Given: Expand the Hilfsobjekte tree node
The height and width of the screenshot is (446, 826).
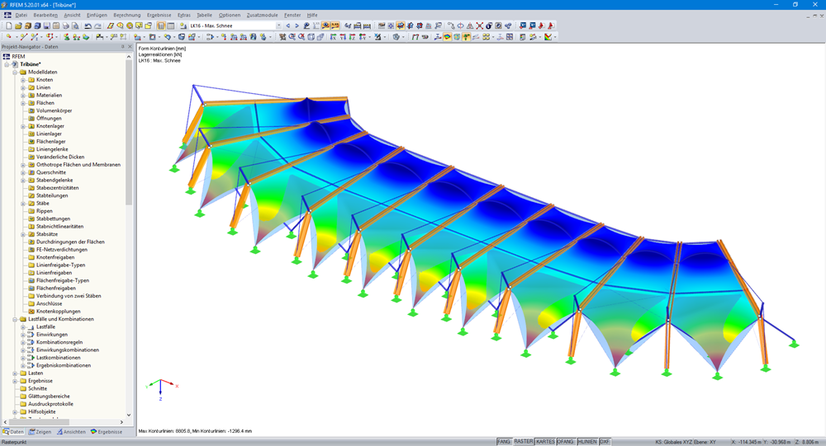Looking at the screenshot, I should pyautogui.click(x=15, y=412).
